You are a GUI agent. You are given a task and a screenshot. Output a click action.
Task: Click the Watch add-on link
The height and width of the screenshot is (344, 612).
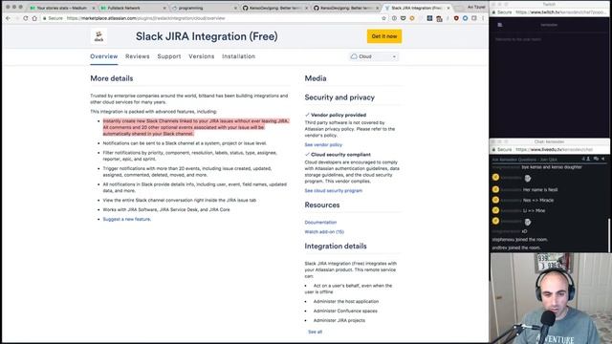324,231
